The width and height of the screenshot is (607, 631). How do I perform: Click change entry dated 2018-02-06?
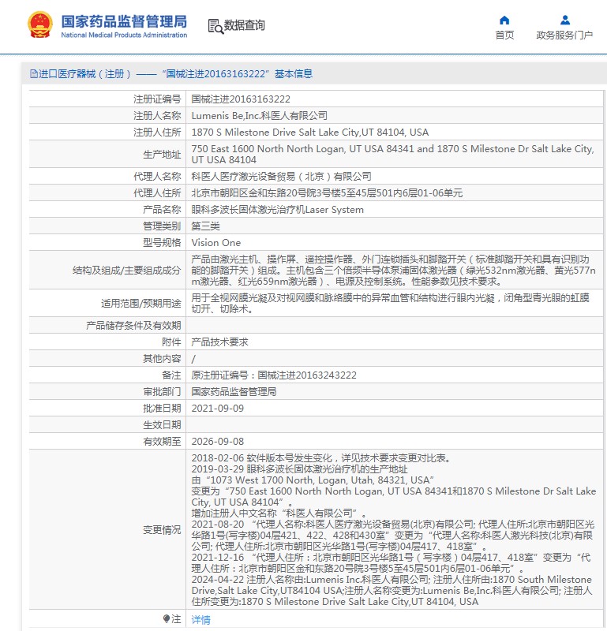click(323, 458)
